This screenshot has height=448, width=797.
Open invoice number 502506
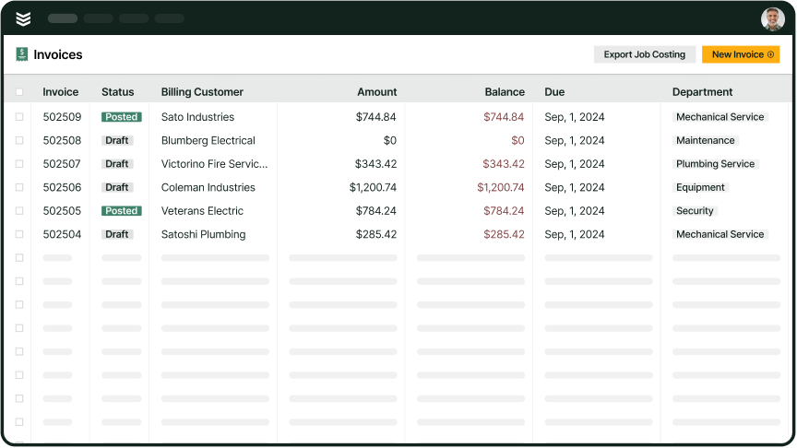click(62, 187)
